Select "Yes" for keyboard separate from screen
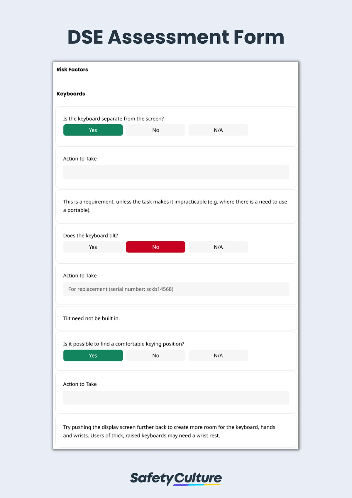Viewport: 352px width, 498px height. click(93, 130)
